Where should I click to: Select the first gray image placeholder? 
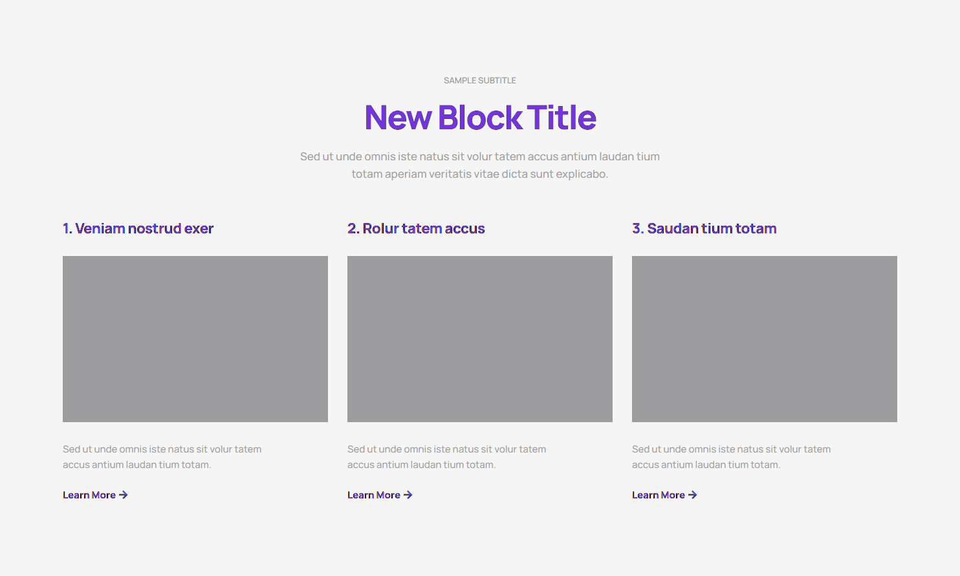195,339
